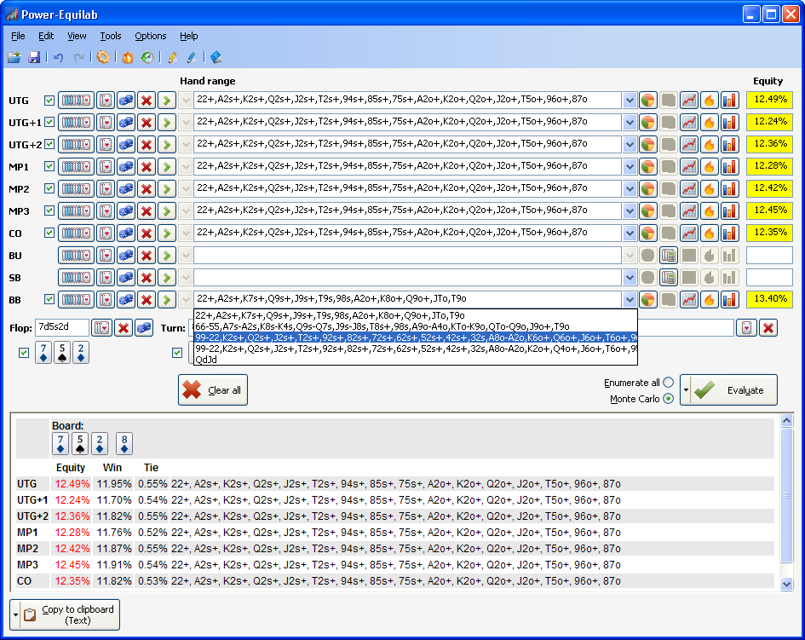Click the Flop input field with 7d5s2d

(x=61, y=328)
